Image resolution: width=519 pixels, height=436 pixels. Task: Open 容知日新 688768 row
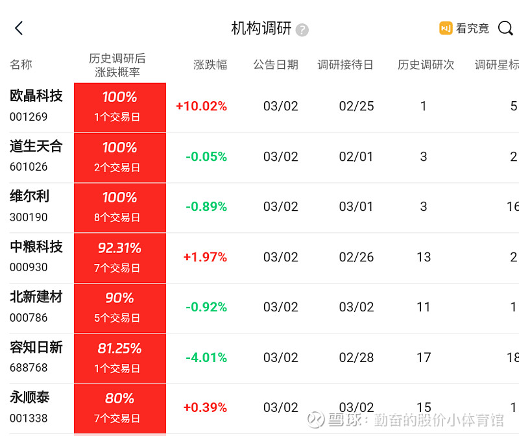259,358
